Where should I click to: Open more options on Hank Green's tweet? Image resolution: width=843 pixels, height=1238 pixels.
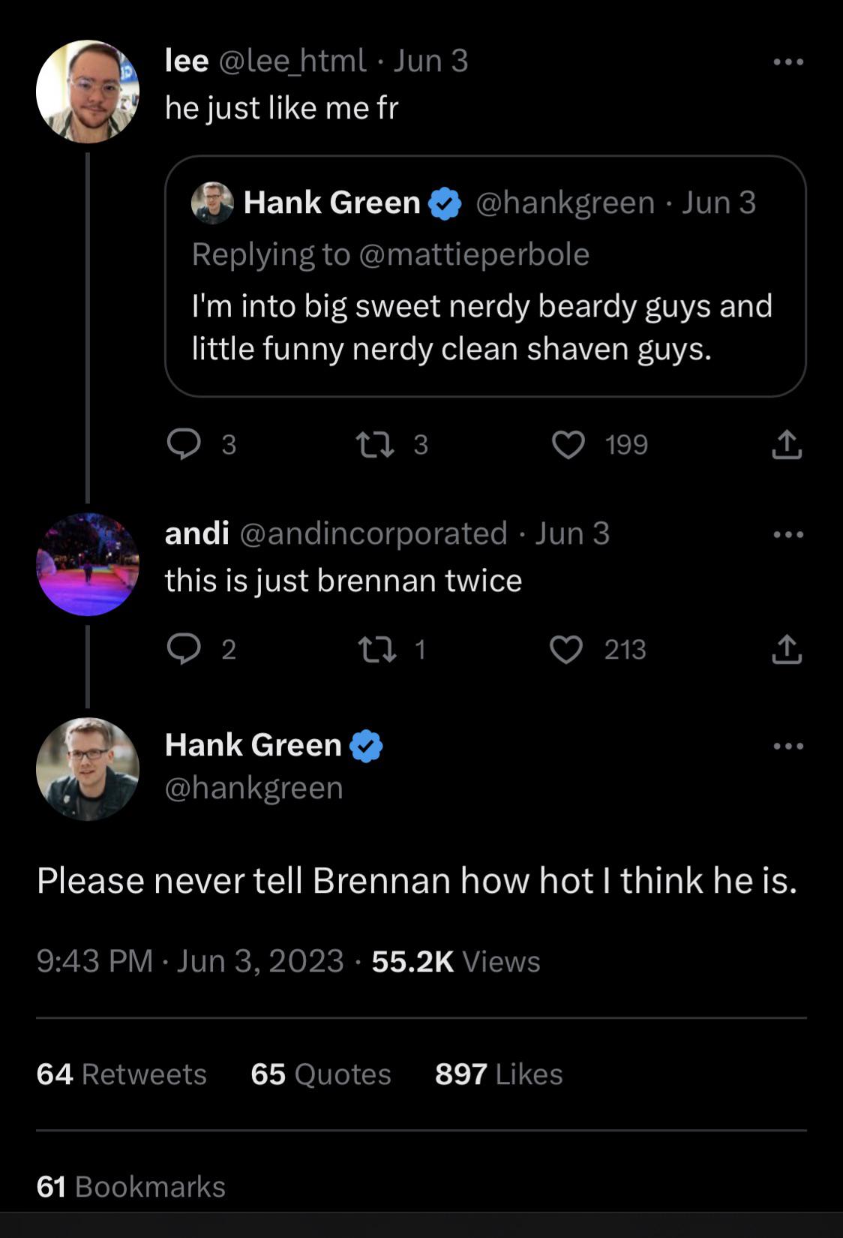(x=788, y=746)
